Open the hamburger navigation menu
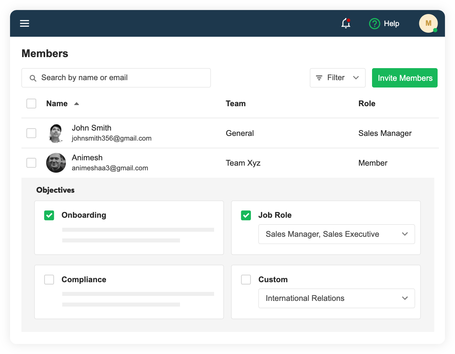455x354 pixels. click(24, 23)
